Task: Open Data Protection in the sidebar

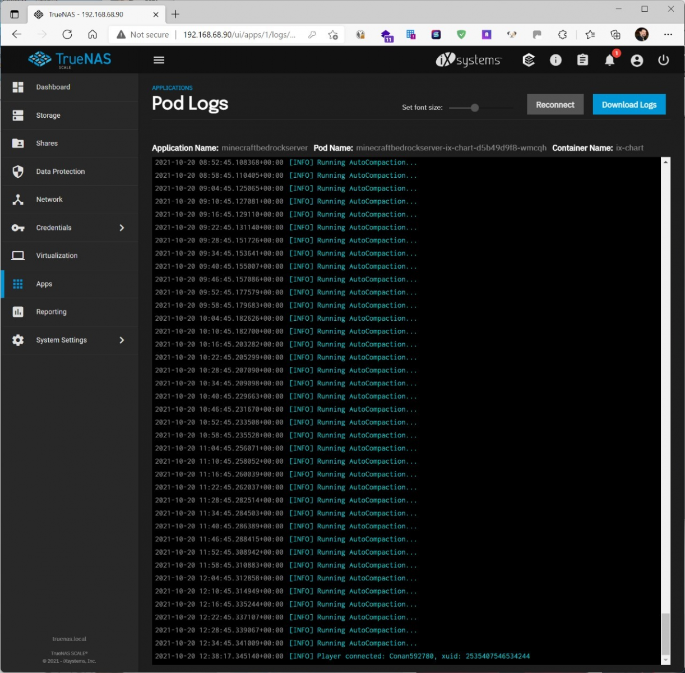Action: click(70, 172)
